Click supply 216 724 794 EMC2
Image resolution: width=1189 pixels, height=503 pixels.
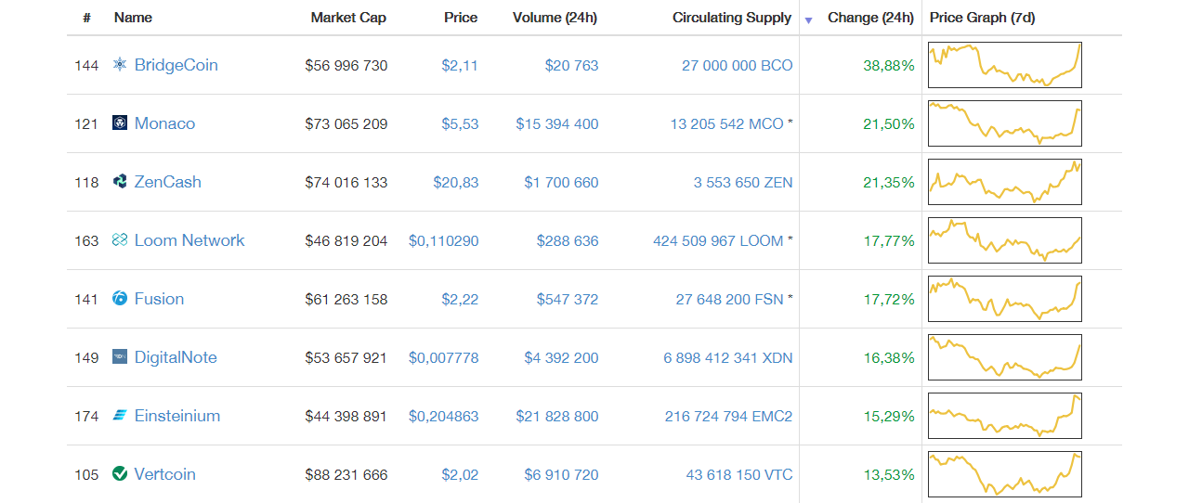click(x=729, y=416)
